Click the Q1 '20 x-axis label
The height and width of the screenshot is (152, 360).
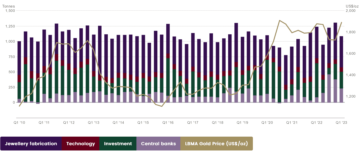(267, 123)
